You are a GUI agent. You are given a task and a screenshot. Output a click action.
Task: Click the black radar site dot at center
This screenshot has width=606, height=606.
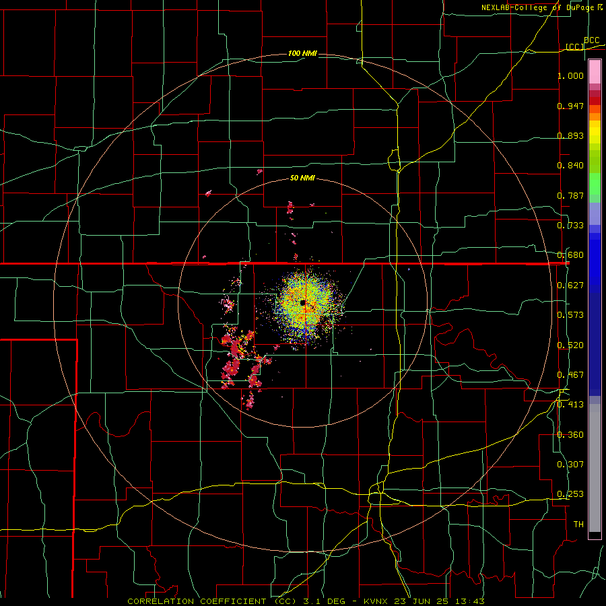click(302, 302)
